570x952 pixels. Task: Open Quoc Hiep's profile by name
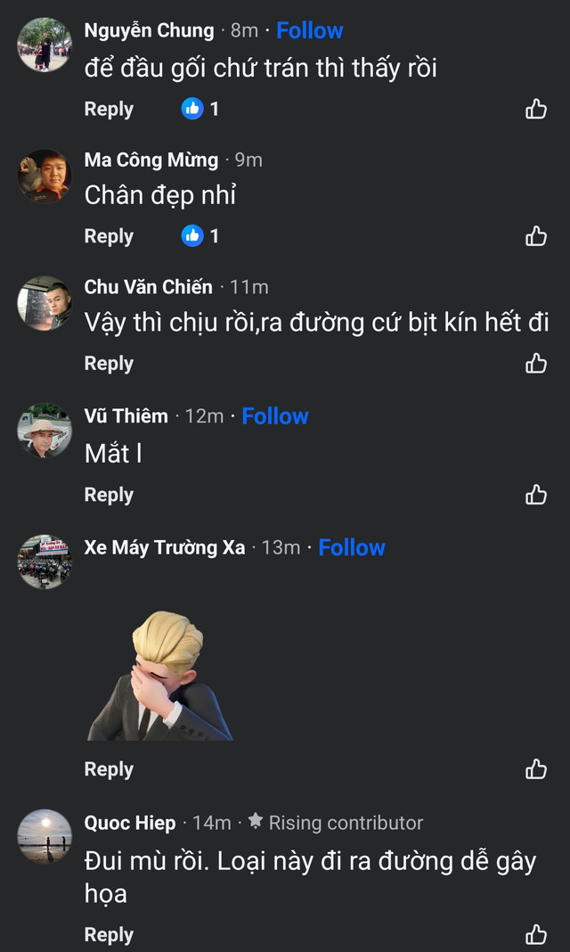coord(130,823)
